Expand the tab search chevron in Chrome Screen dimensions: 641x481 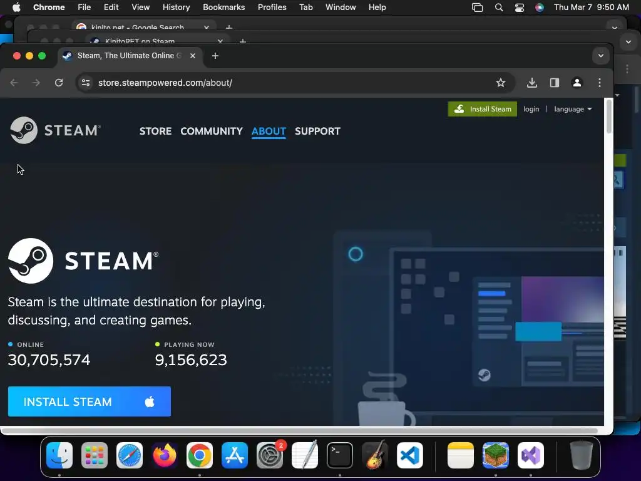(600, 56)
